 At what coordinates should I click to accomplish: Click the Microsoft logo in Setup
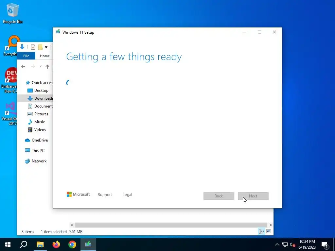point(78,194)
